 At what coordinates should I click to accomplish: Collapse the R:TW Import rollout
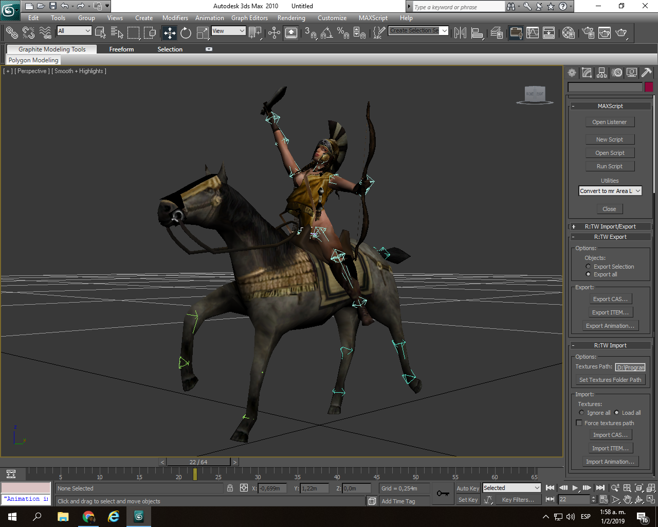(x=610, y=345)
